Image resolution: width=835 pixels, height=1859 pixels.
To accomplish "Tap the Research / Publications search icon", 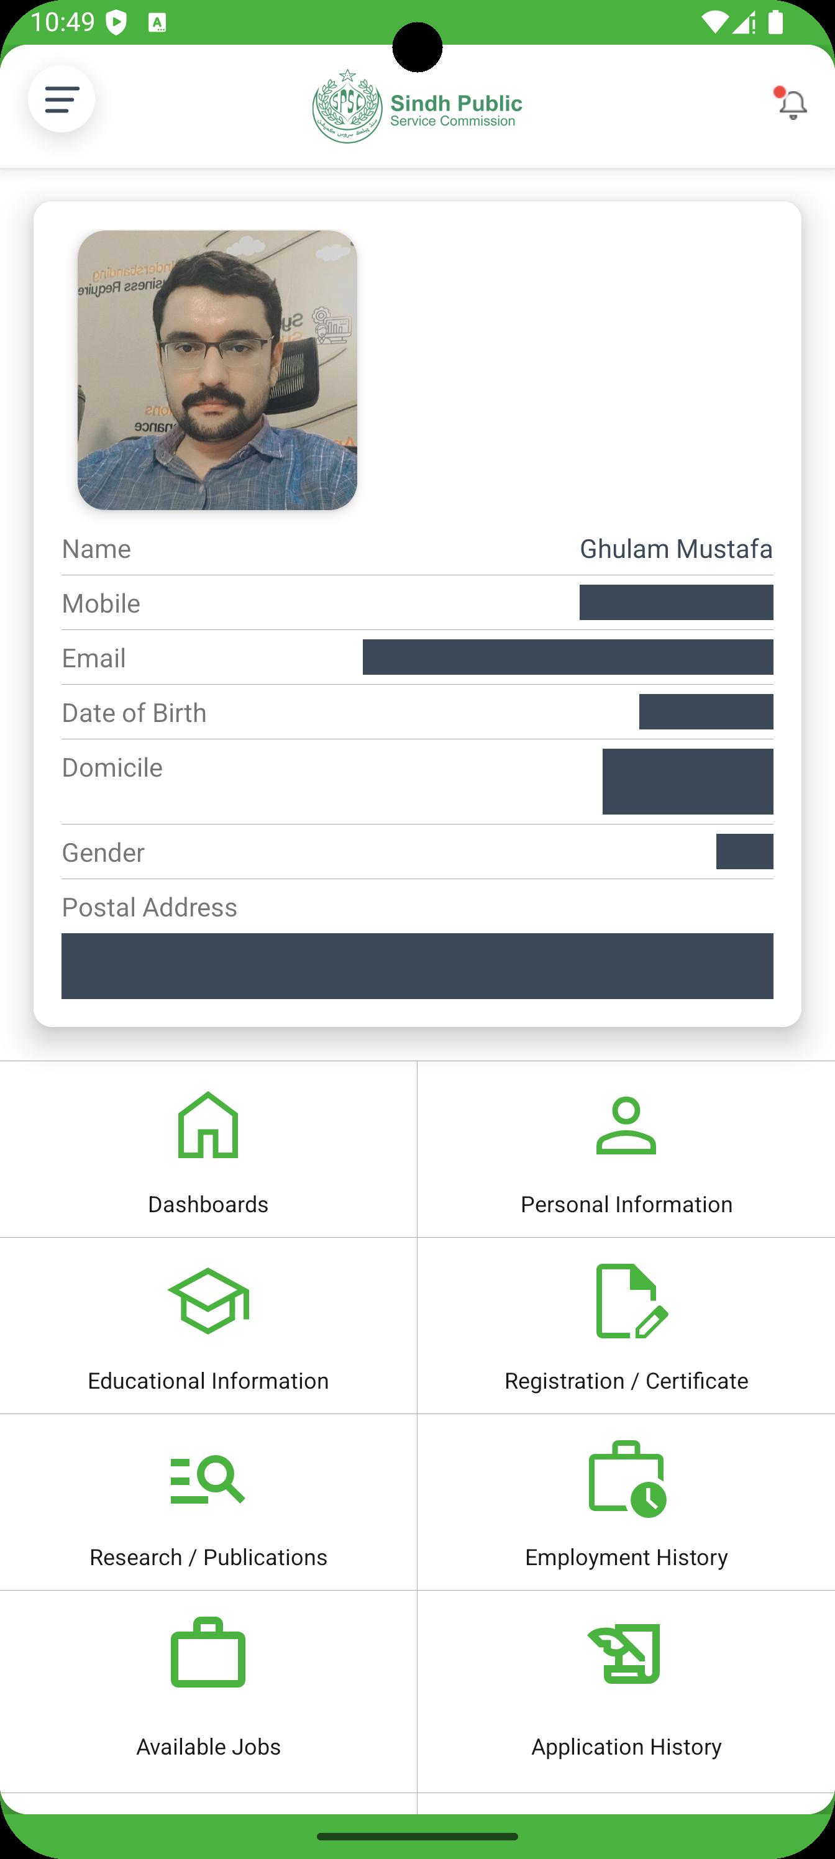I will point(208,1479).
